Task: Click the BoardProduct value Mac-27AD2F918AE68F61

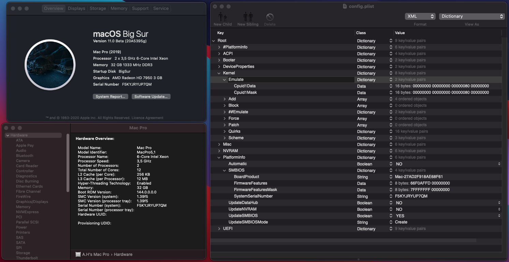Action: coord(419,177)
